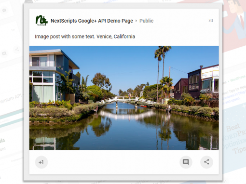Click the Public visibility label
The image size is (246, 184).
click(x=146, y=21)
